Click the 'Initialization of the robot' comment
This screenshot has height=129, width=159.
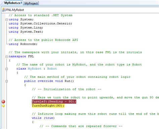(66, 89)
